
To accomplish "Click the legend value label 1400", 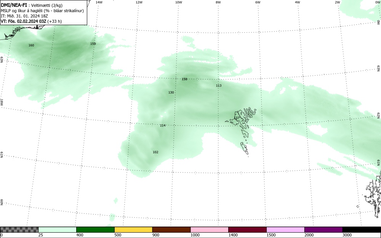I will tap(233, 235).
